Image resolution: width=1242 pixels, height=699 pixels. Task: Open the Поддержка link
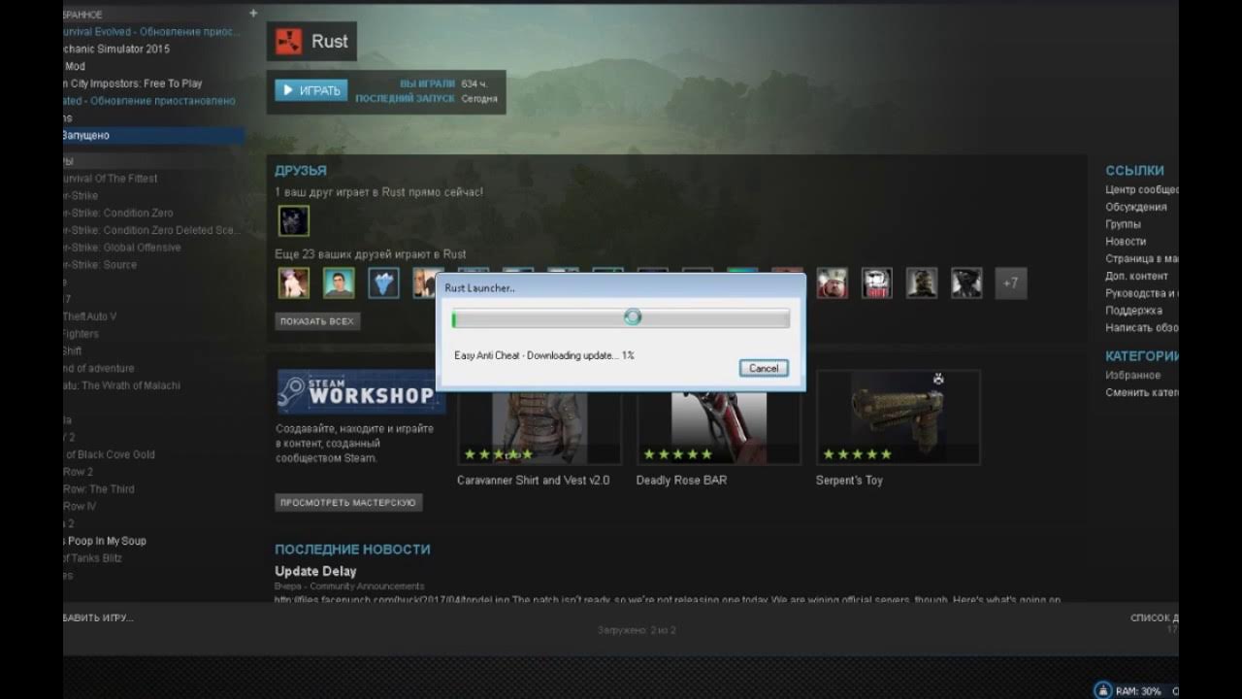1133,311
